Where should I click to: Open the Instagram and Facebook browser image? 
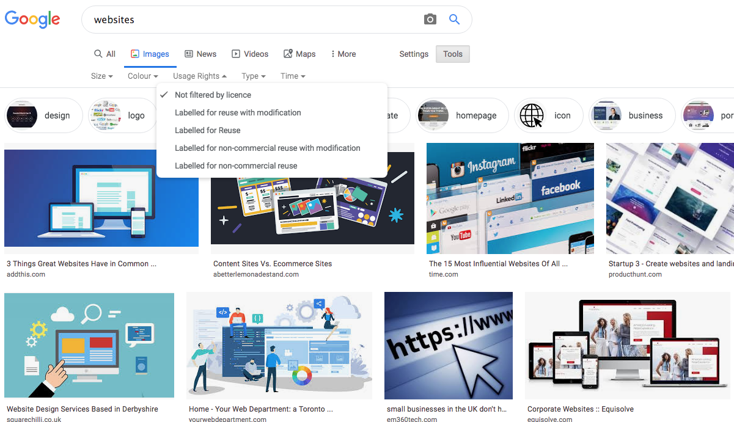point(510,198)
